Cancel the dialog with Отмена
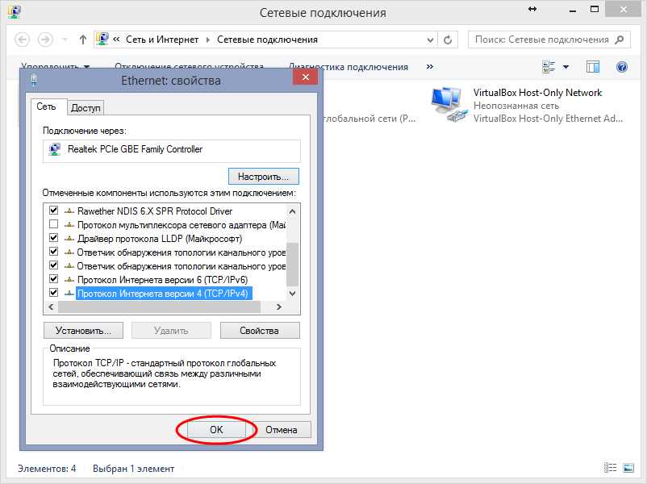This screenshot has height=484, width=647. tap(282, 430)
